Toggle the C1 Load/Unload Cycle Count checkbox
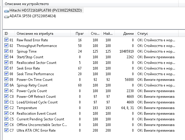This screenshot has width=185, height=140. point(6,102)
